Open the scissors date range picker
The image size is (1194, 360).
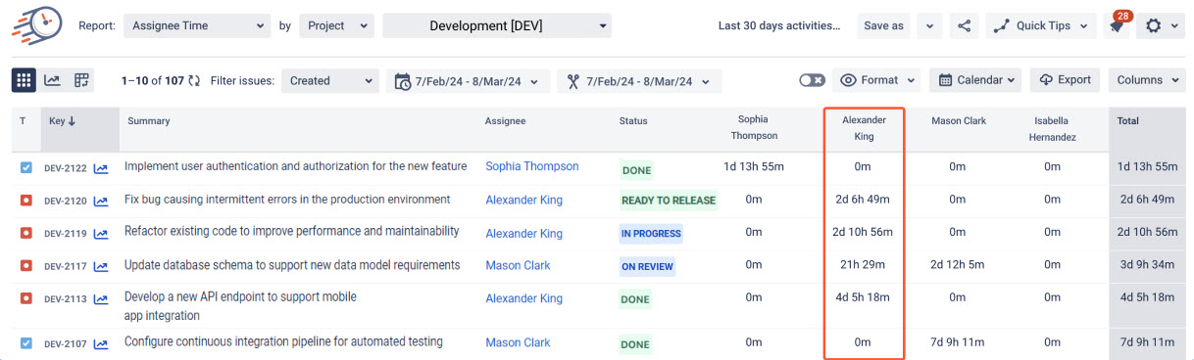coord(639,81)
